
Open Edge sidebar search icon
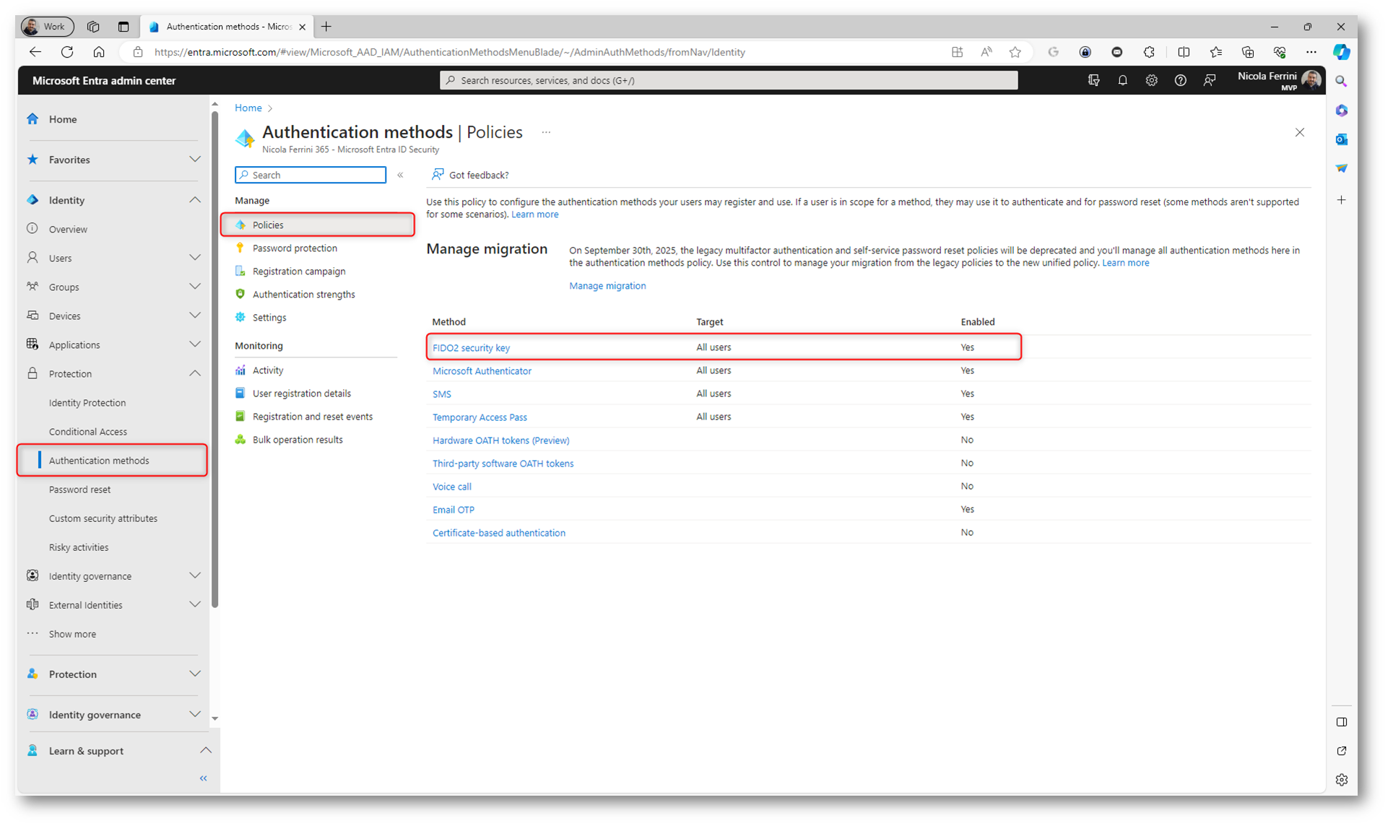tap(1341, 82)
